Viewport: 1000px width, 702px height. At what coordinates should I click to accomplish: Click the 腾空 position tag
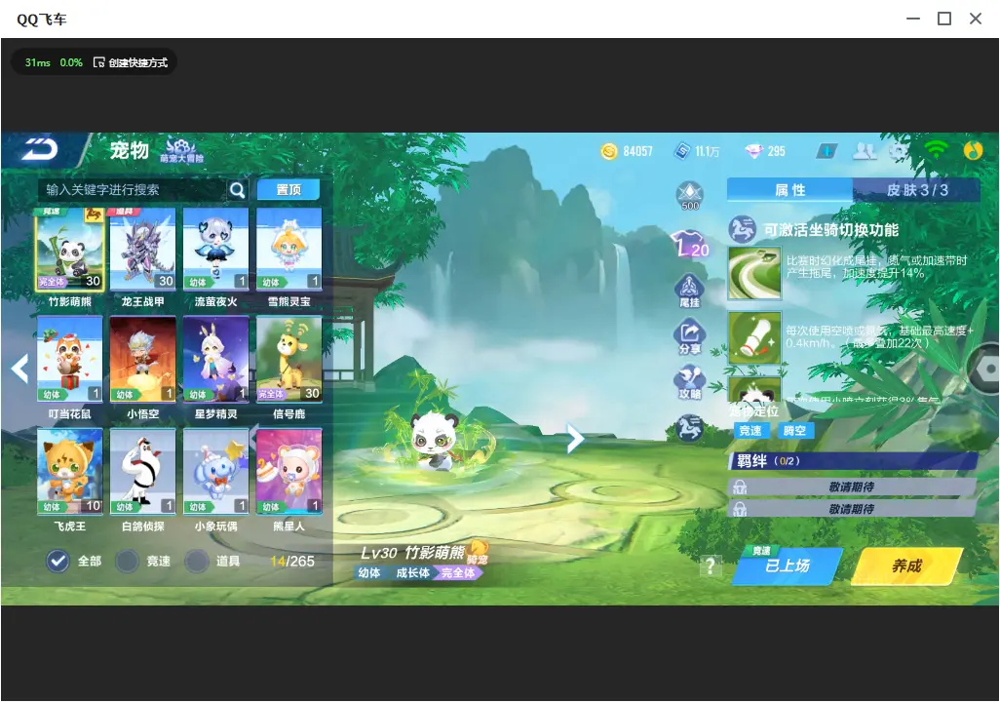(x=794, y=431)
